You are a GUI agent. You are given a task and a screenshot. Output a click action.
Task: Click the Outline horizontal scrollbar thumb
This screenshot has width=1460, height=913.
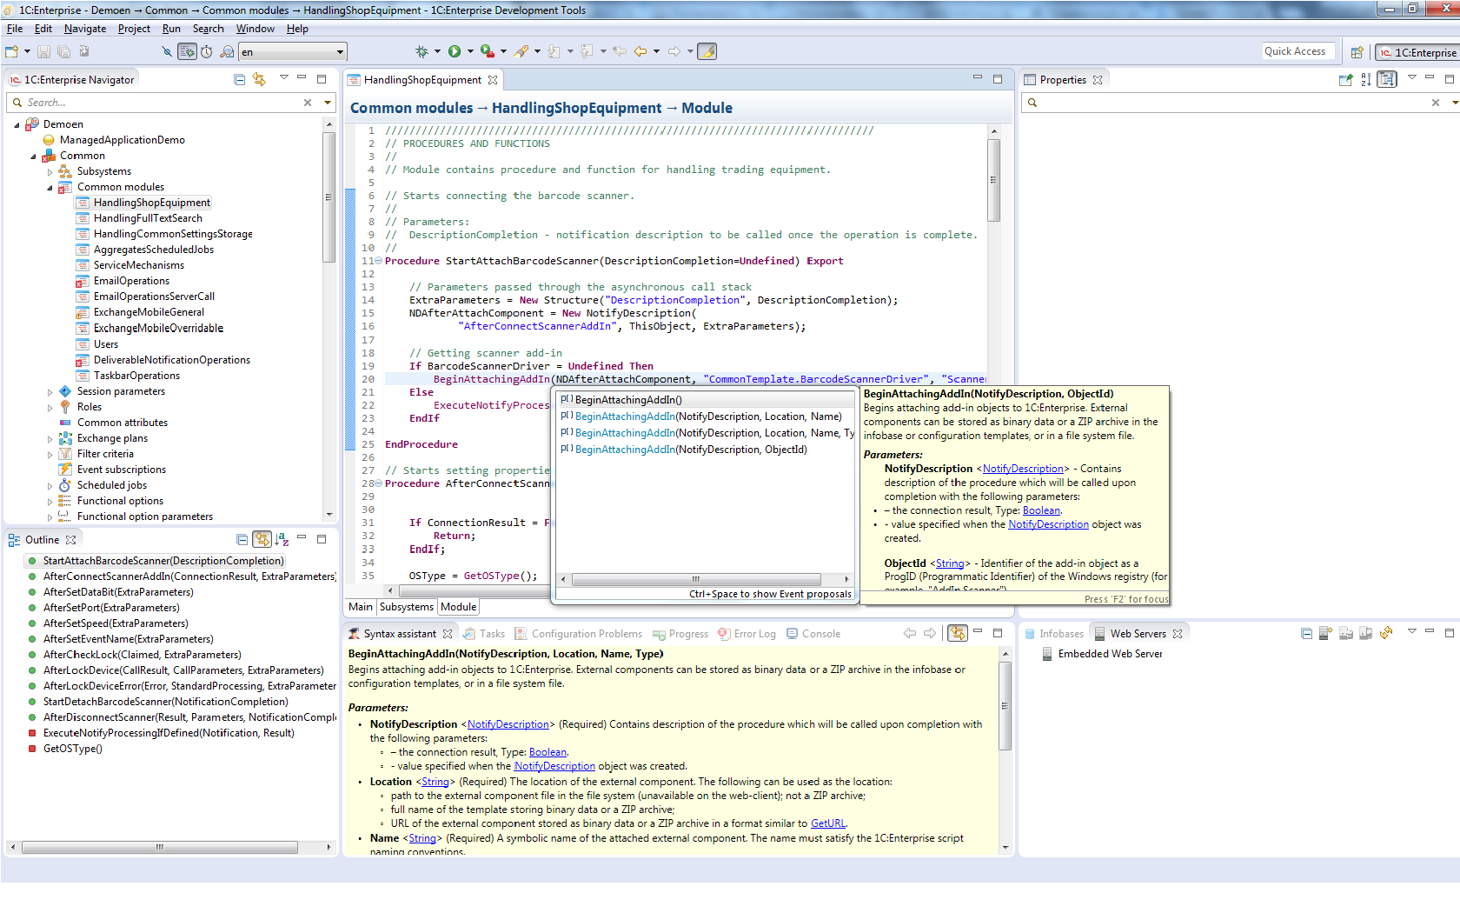click(x=160, y=847)
